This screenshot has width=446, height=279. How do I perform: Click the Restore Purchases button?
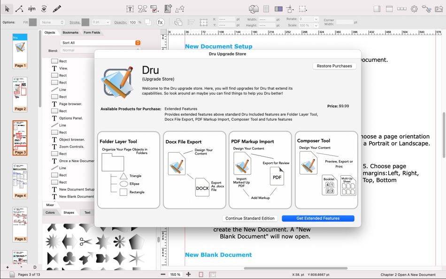click(334, 66)
